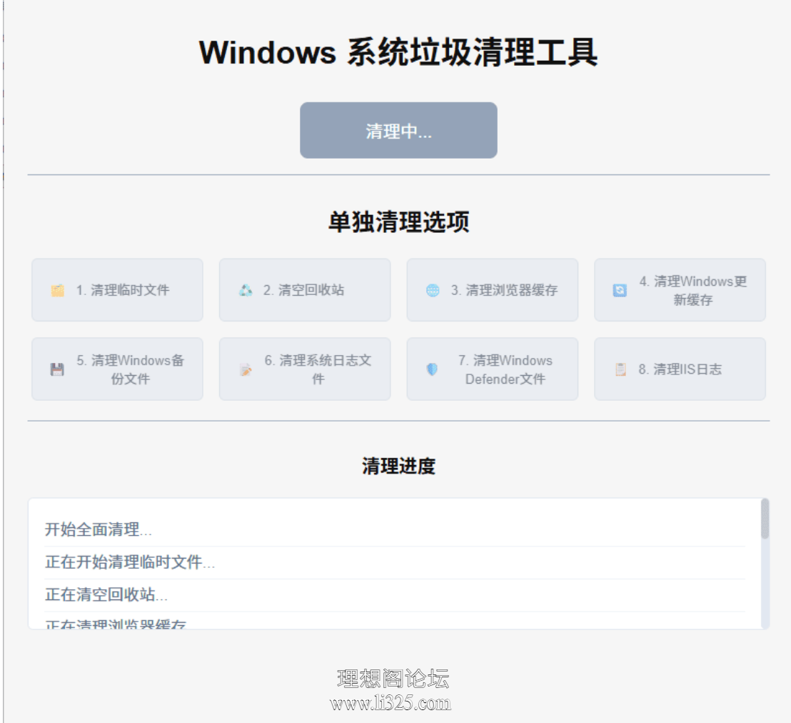
Task: Click the progress log scrollbar thumb
Action: click(x=765, y=519)
